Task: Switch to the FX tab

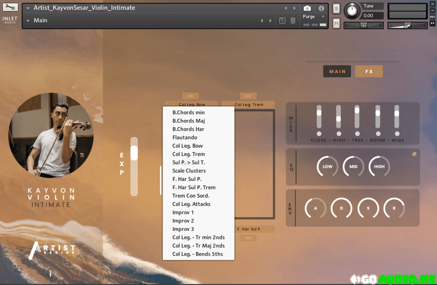Action: (x=369, y=71)
